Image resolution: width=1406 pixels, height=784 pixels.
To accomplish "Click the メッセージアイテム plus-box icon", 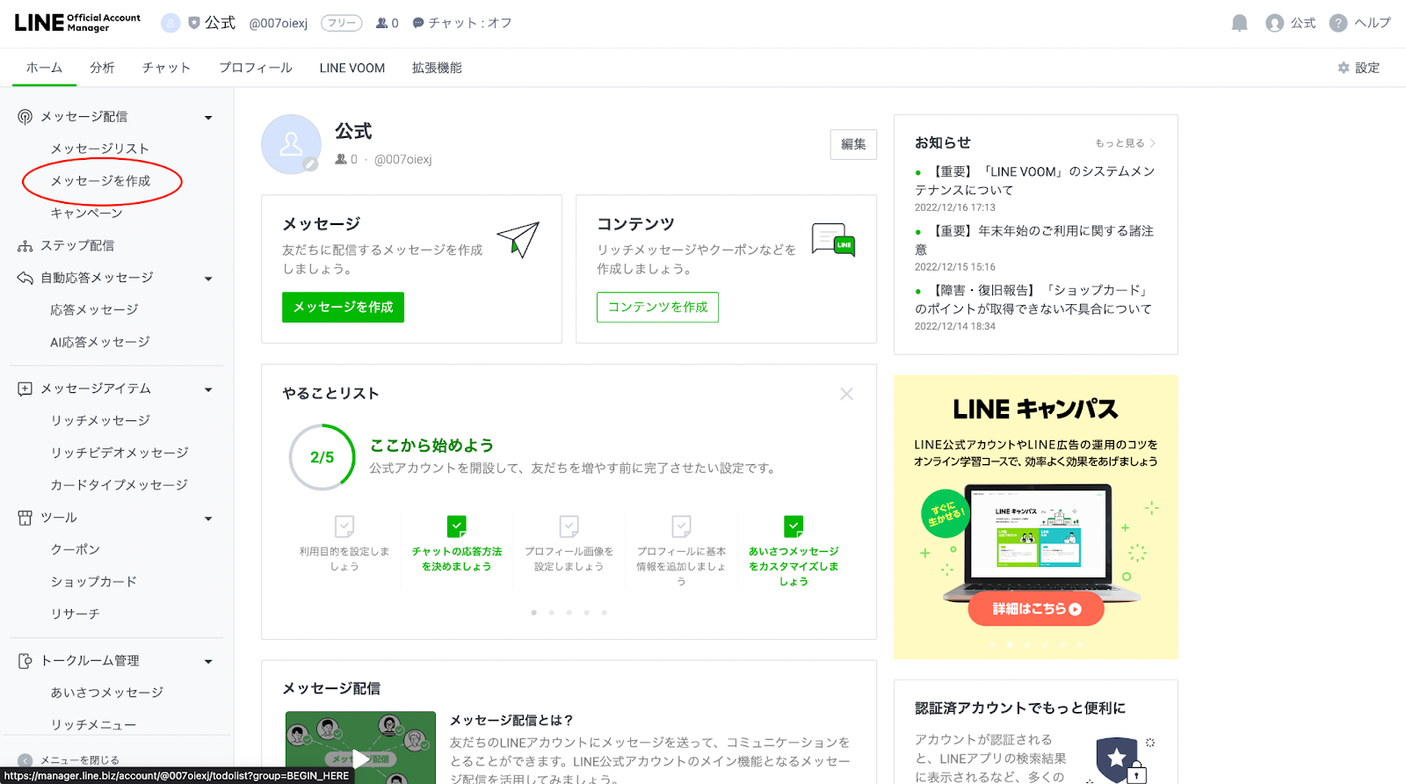I will (x=25, y=388).
